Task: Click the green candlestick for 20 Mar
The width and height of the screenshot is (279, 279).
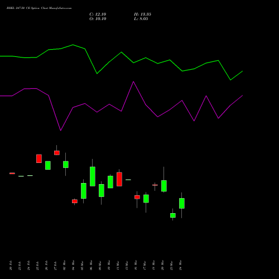Action: coord(164,186)
